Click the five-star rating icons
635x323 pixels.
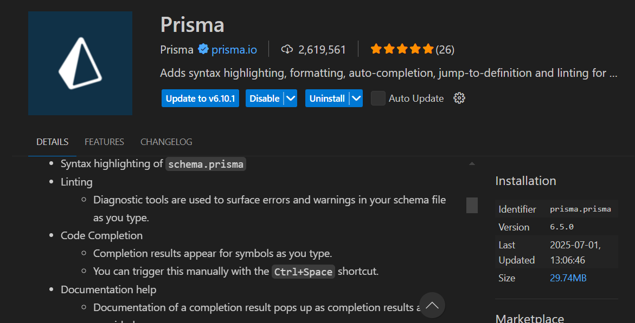(402, 49)
